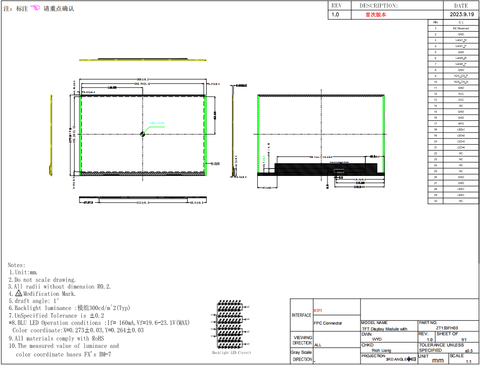Select the date '2023.9.19'

point(461,15)
